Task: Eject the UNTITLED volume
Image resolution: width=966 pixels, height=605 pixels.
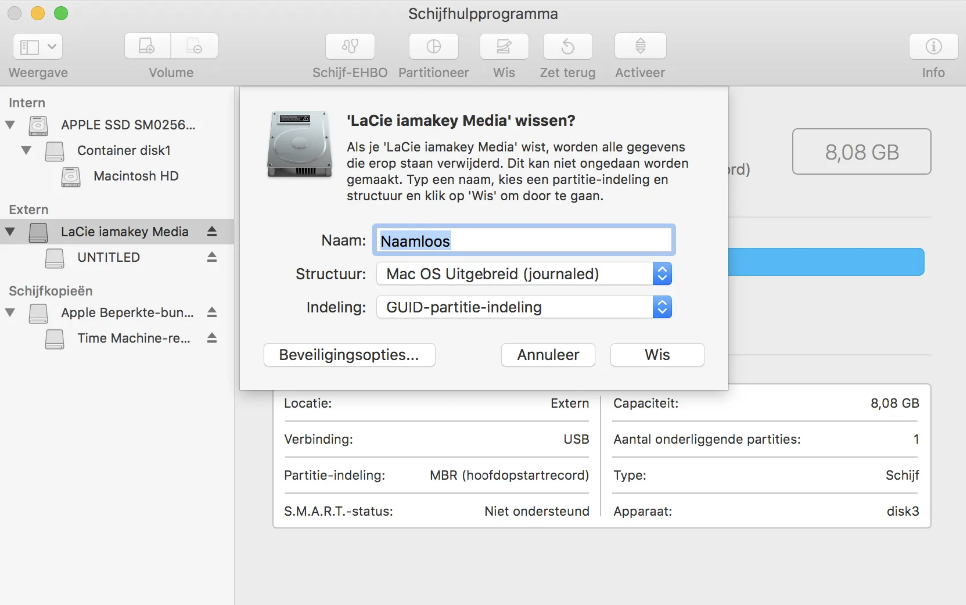Action: click(x=211, y=257)
